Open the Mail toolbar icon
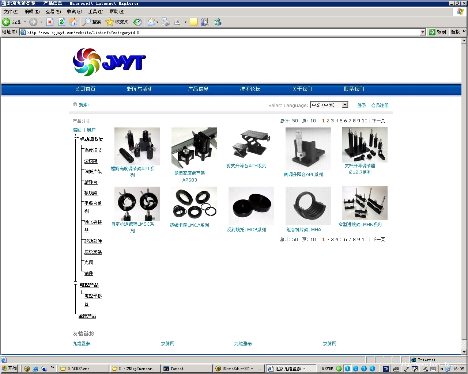Image resolution: width=468 pixels, height=374 pixels. [151, 22]
